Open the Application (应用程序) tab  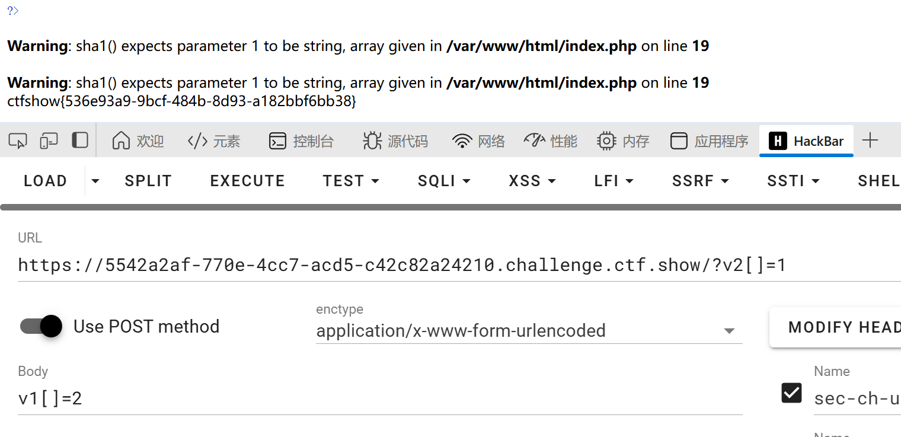[709, 141]
